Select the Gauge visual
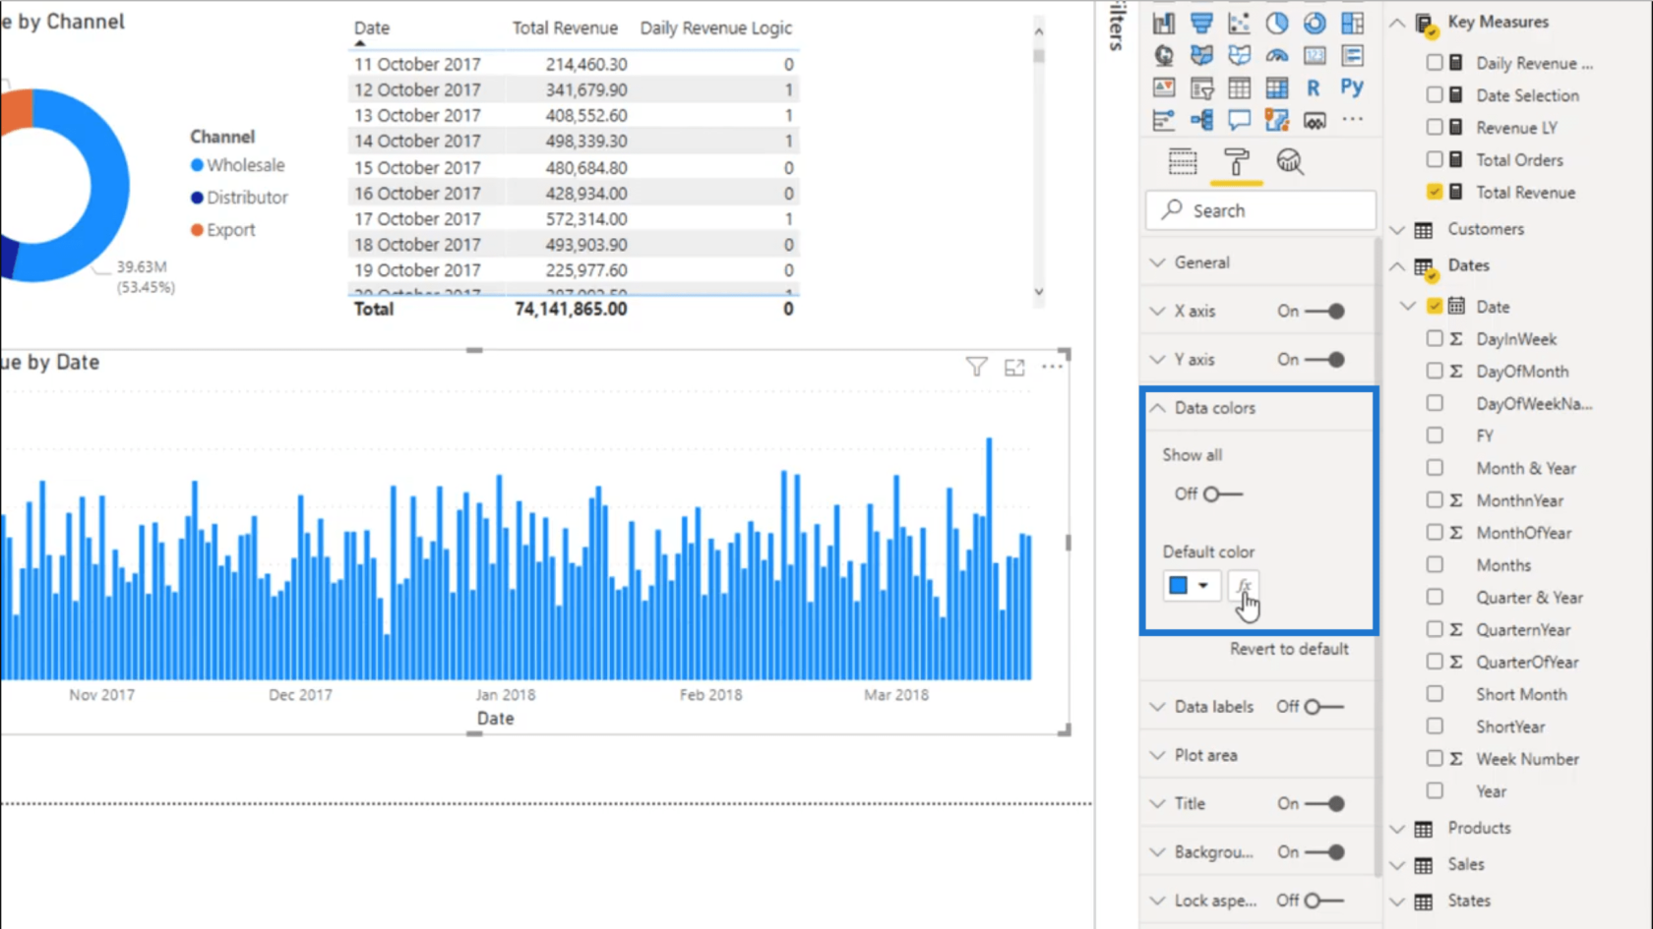The image size is (1653, 929). point(1276,55)
